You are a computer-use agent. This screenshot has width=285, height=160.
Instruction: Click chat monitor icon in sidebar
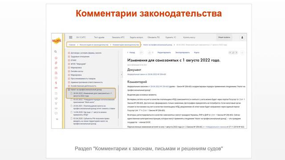56,113
